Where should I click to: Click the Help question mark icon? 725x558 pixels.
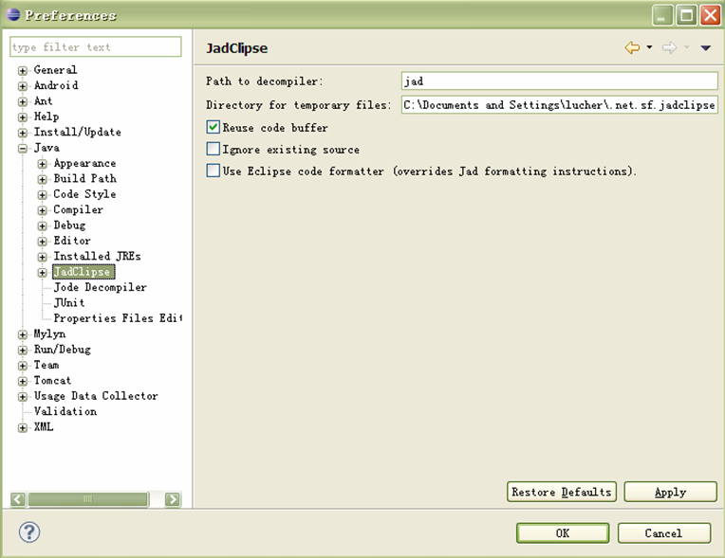click(x=29, y=532)
